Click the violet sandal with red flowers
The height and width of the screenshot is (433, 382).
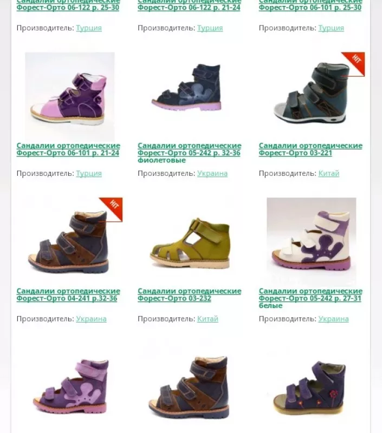click(309, 387)
